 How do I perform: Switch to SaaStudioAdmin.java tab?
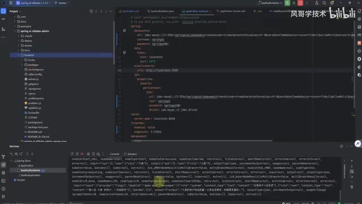[161, 11]
